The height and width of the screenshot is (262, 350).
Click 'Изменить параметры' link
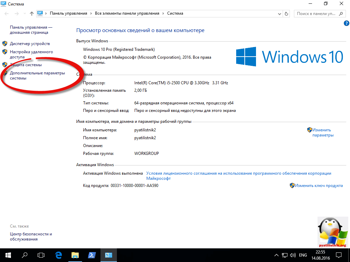coord(322,132)
